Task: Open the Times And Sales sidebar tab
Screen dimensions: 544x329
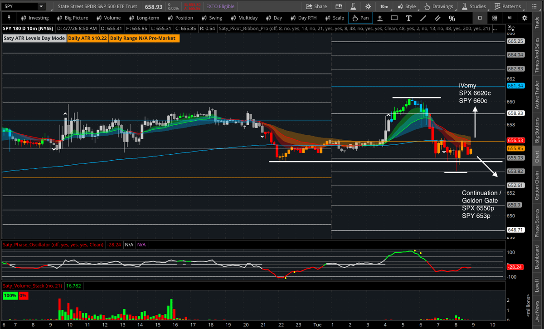Action: pos(537,53)
